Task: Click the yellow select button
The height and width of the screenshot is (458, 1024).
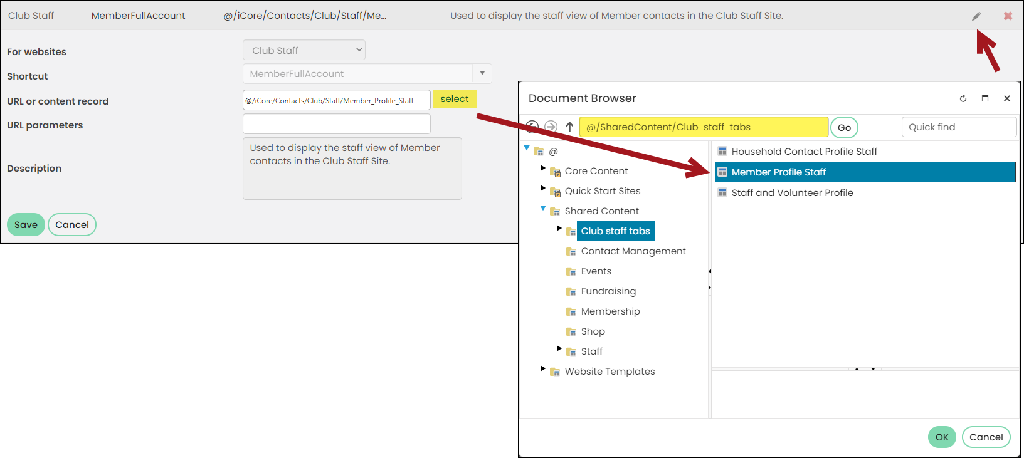Action: 455,99
